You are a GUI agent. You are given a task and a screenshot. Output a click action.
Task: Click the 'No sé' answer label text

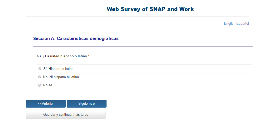tap(48, 85)
